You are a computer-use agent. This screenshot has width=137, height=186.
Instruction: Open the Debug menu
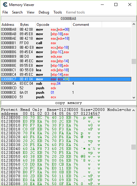click(44, 12)
